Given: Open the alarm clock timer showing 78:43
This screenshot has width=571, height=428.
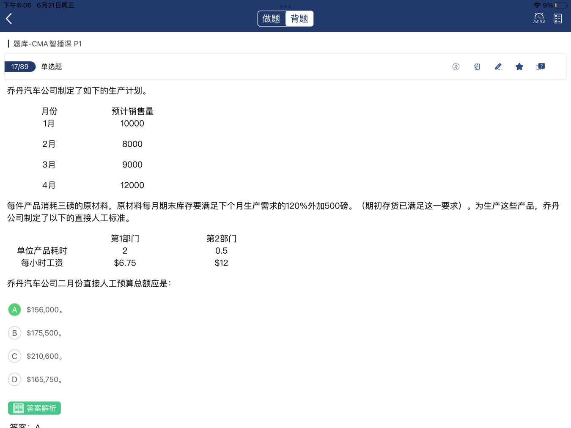Looking at the screenshot, I should [x=538, y=18].
